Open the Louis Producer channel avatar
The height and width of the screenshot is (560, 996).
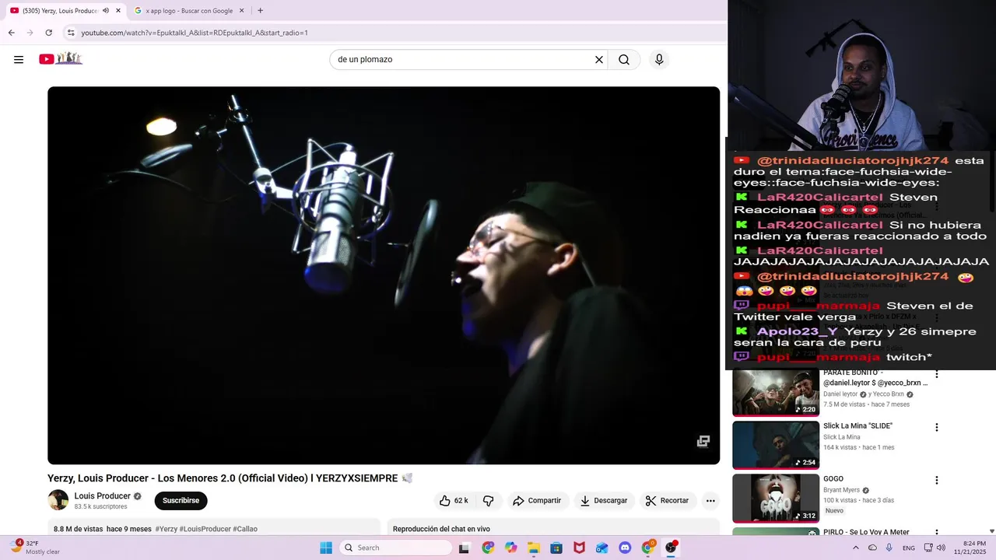[58, 500]
